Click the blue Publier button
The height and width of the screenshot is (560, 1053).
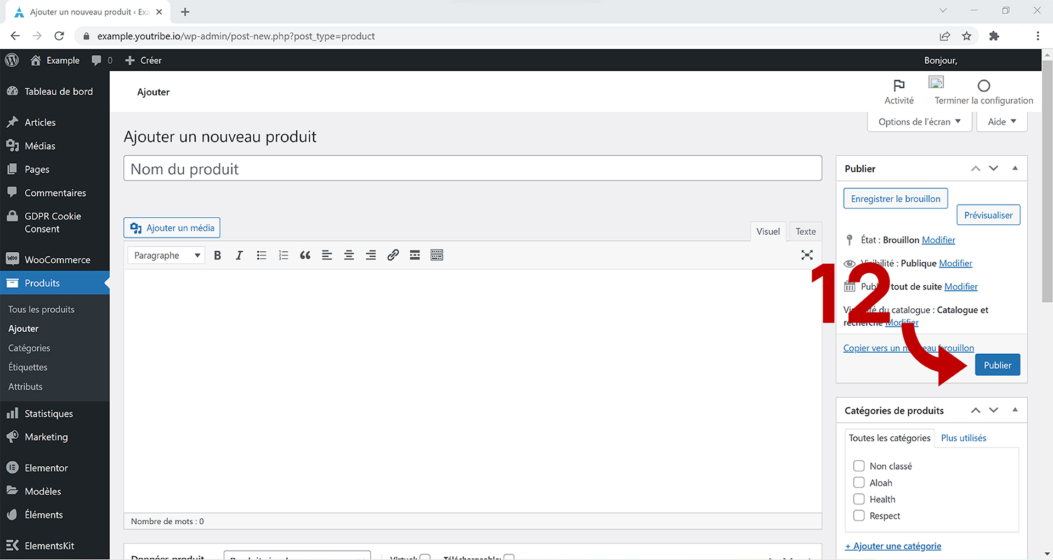point(997,365)
